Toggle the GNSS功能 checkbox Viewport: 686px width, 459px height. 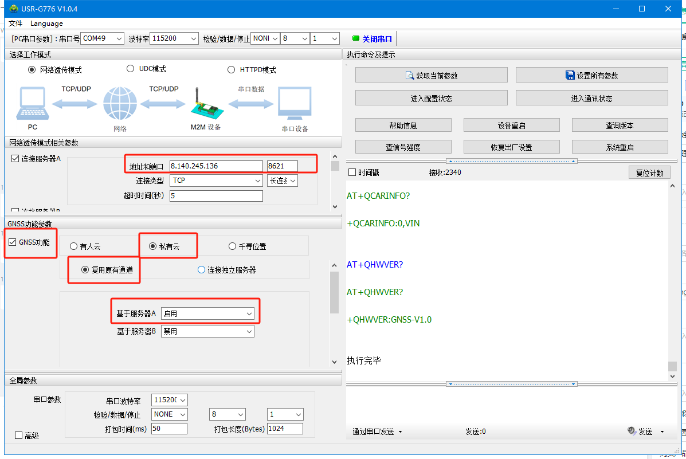click(13, 242)
